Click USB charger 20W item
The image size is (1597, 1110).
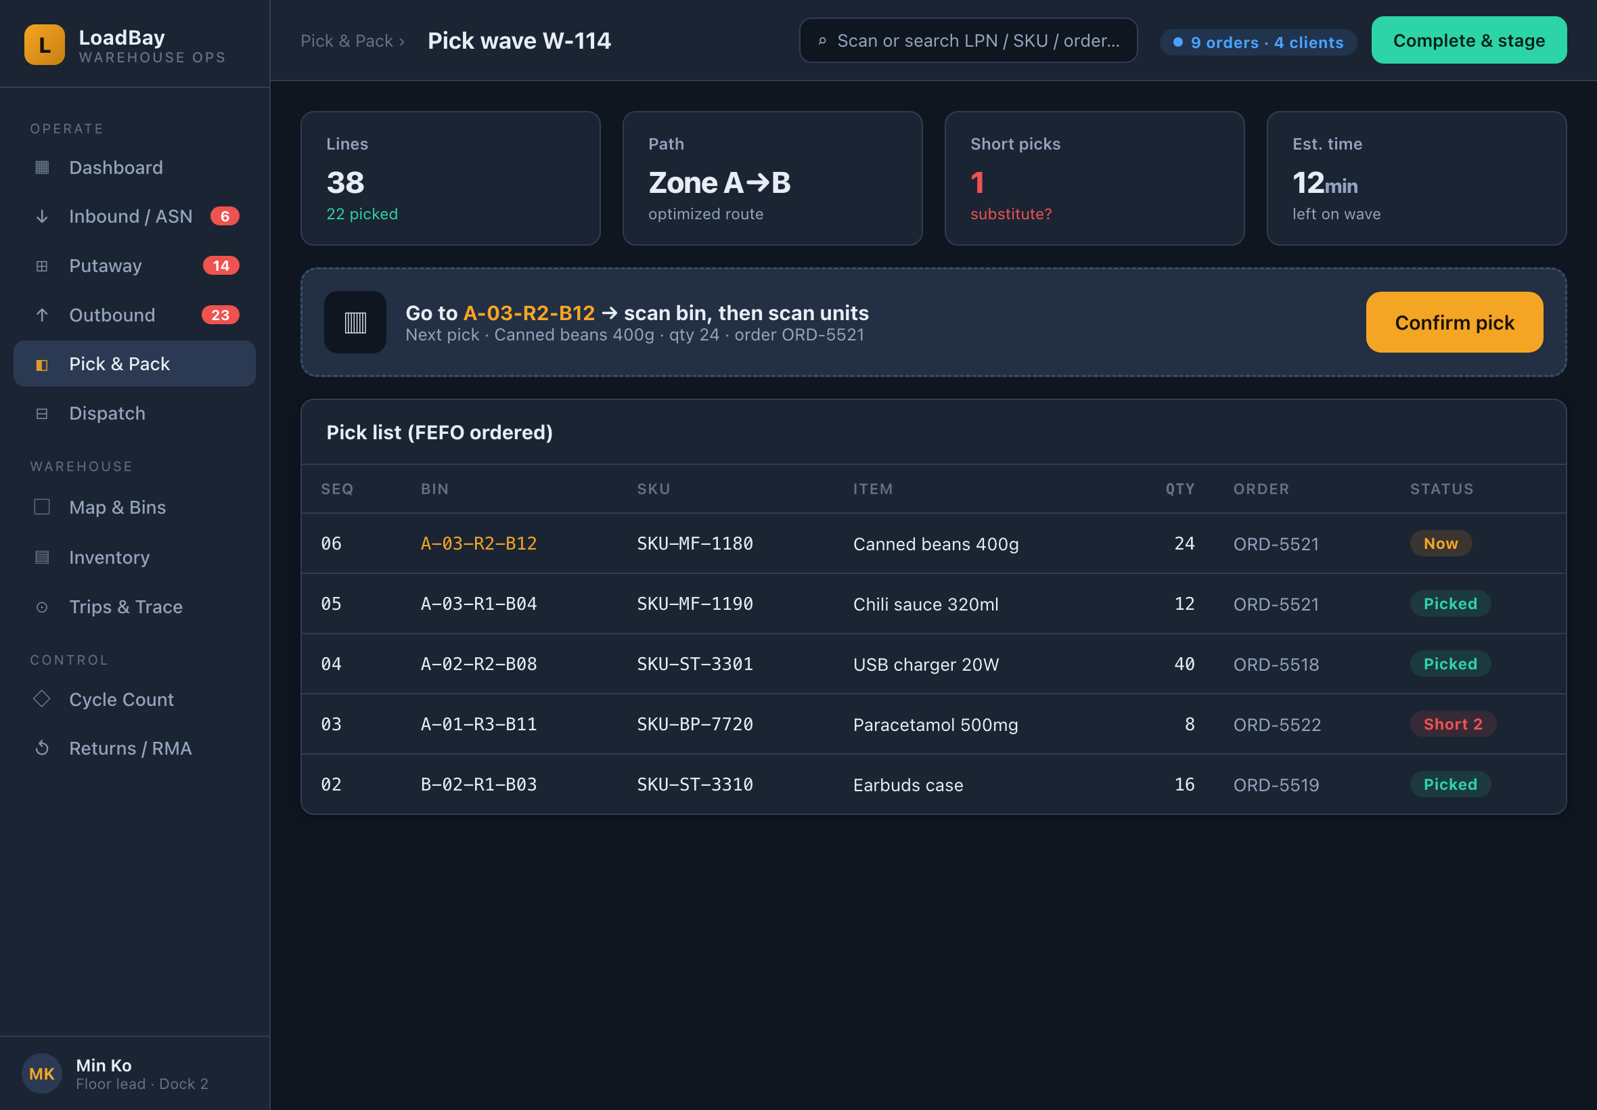pyautogui.click(x=926, y=664)
